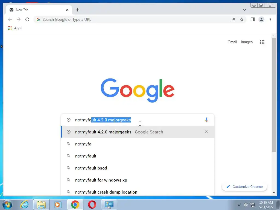Launch Internet Explorer from the taskbar
This screenshot has height=210, width=280.
(24, 205)
